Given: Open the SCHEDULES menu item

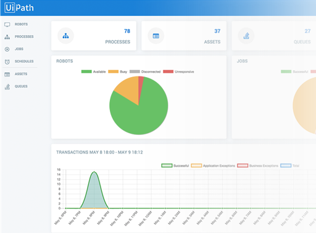Looking at the screenshot, I should tap(24, 61).
